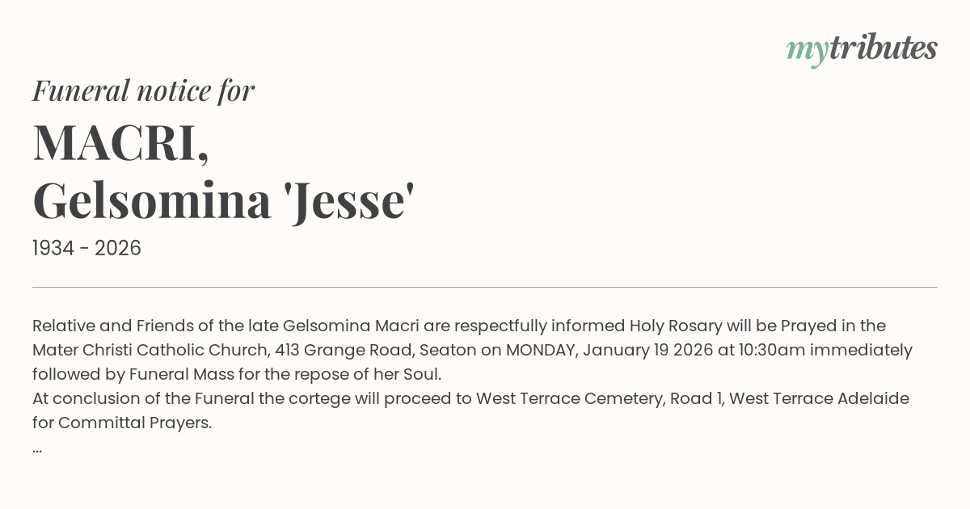The height and width of the screenshot is (509, 970).
Task: Click "Mater Christi Catholic Church" in the notice
Action: [x=150, y=351]
